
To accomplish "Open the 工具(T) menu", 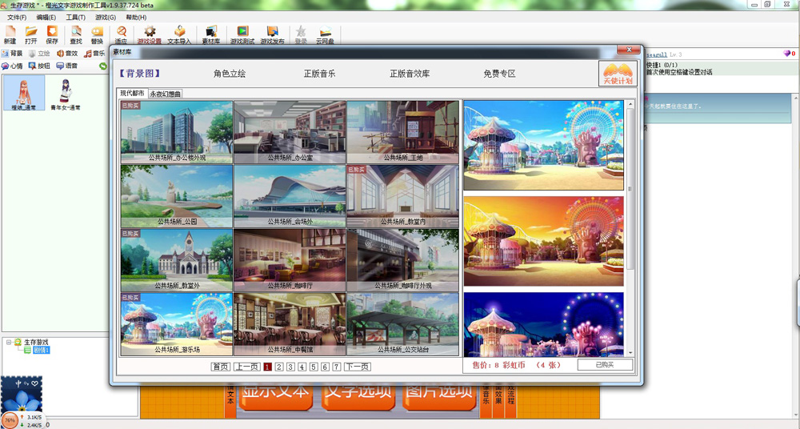I will click(75, 17).
